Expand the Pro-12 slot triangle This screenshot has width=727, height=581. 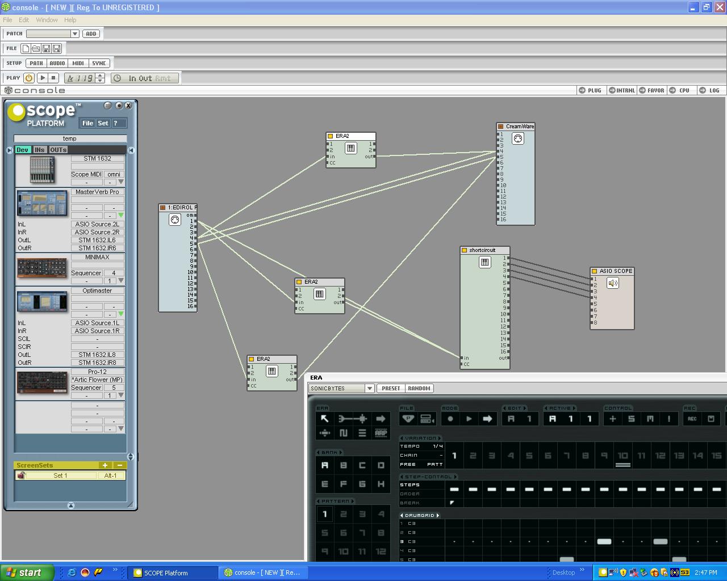click(121, 395)
